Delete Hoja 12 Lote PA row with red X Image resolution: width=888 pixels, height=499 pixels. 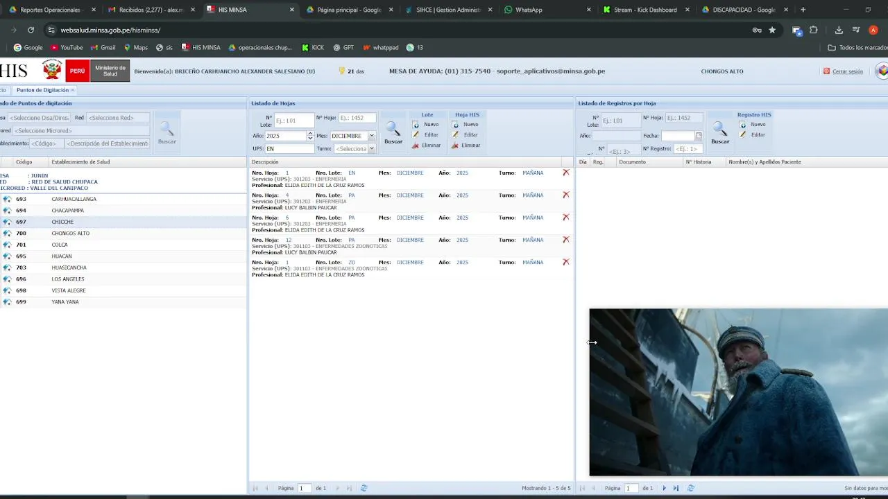(566, 240)
